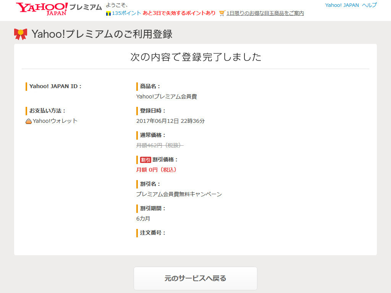
Task: Click the 6カ月 value
Action: (143, 219)
